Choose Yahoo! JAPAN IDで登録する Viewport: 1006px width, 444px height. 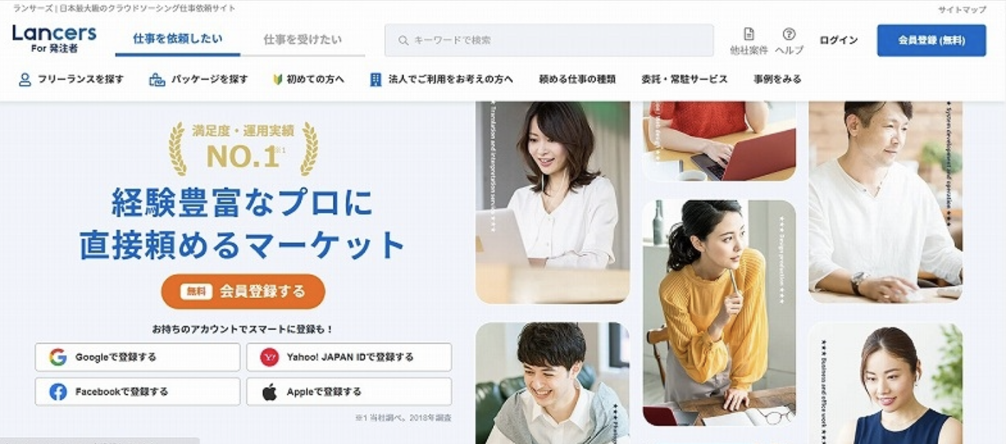(349, 357)
